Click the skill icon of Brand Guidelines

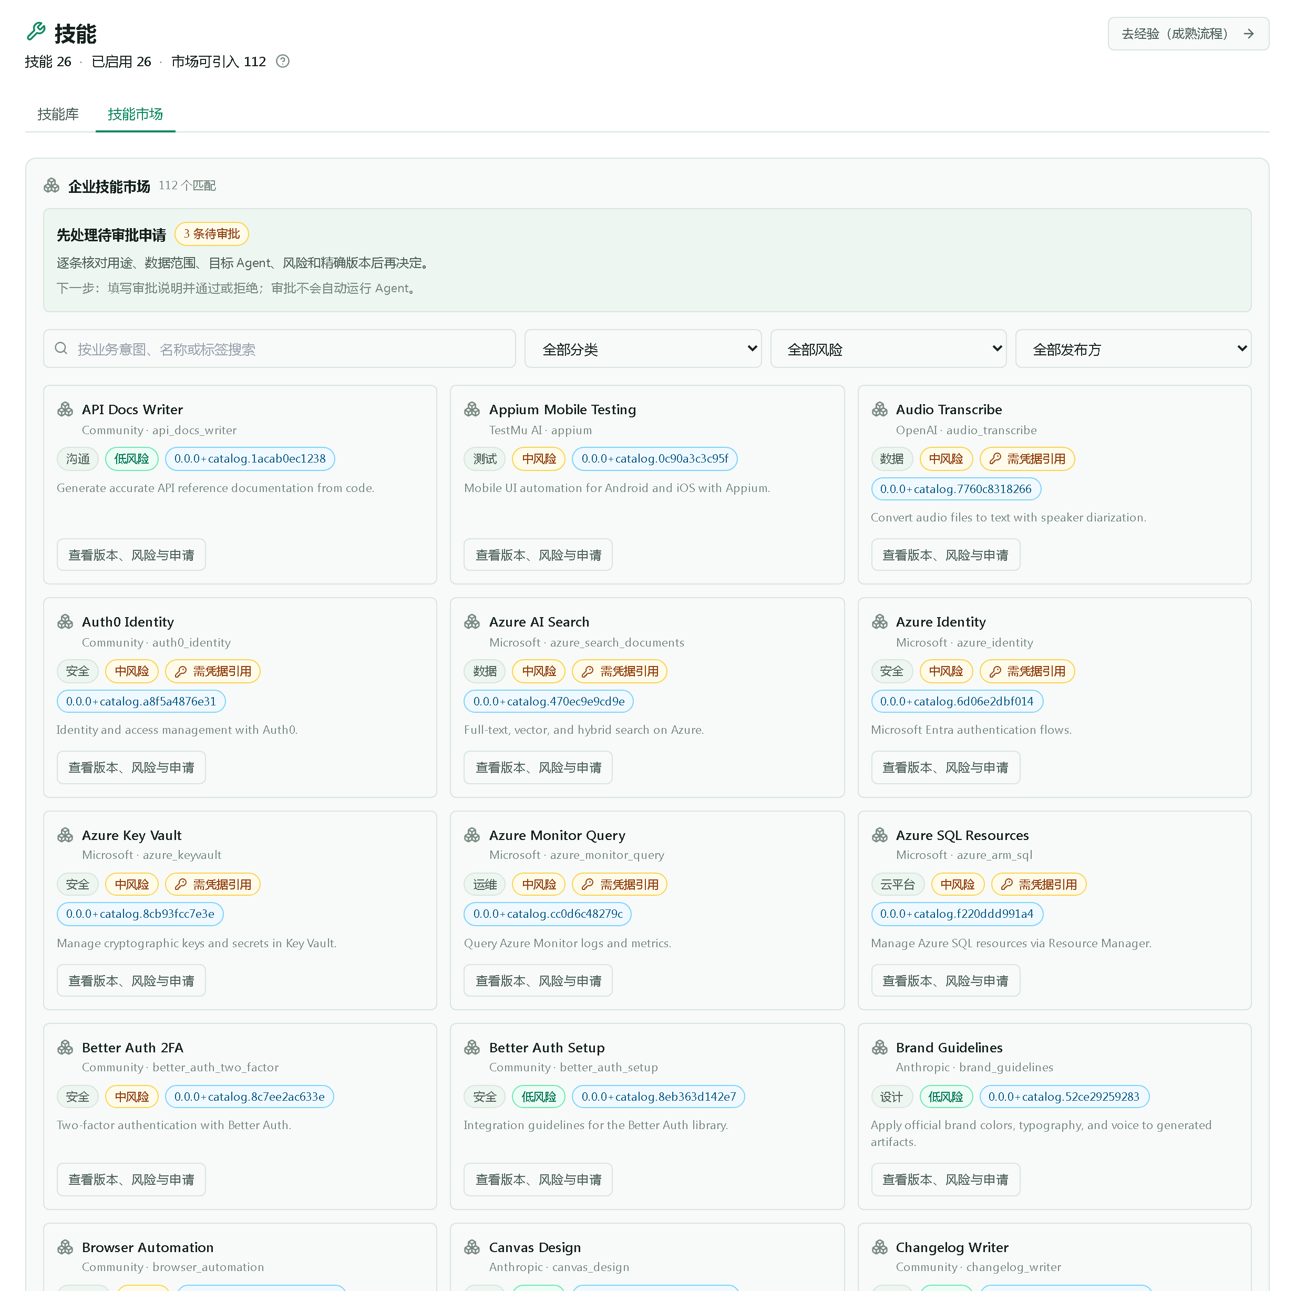coord(880,1048)
